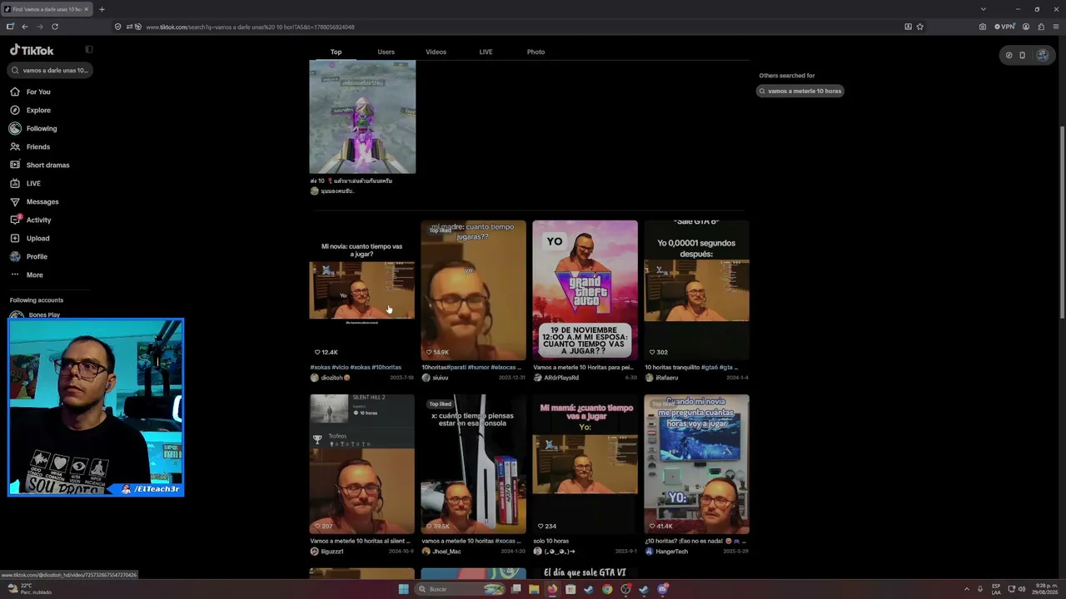This screenshot has height=599, width=1066.
Task: Collapse the TikTok sidebar panel
Action: (x=89, y=50)
